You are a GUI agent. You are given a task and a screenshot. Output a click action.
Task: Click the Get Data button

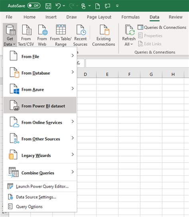[10, 35]
